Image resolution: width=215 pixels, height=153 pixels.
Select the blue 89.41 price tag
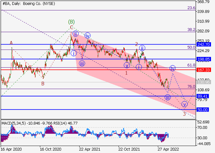[x=202, y=96]
